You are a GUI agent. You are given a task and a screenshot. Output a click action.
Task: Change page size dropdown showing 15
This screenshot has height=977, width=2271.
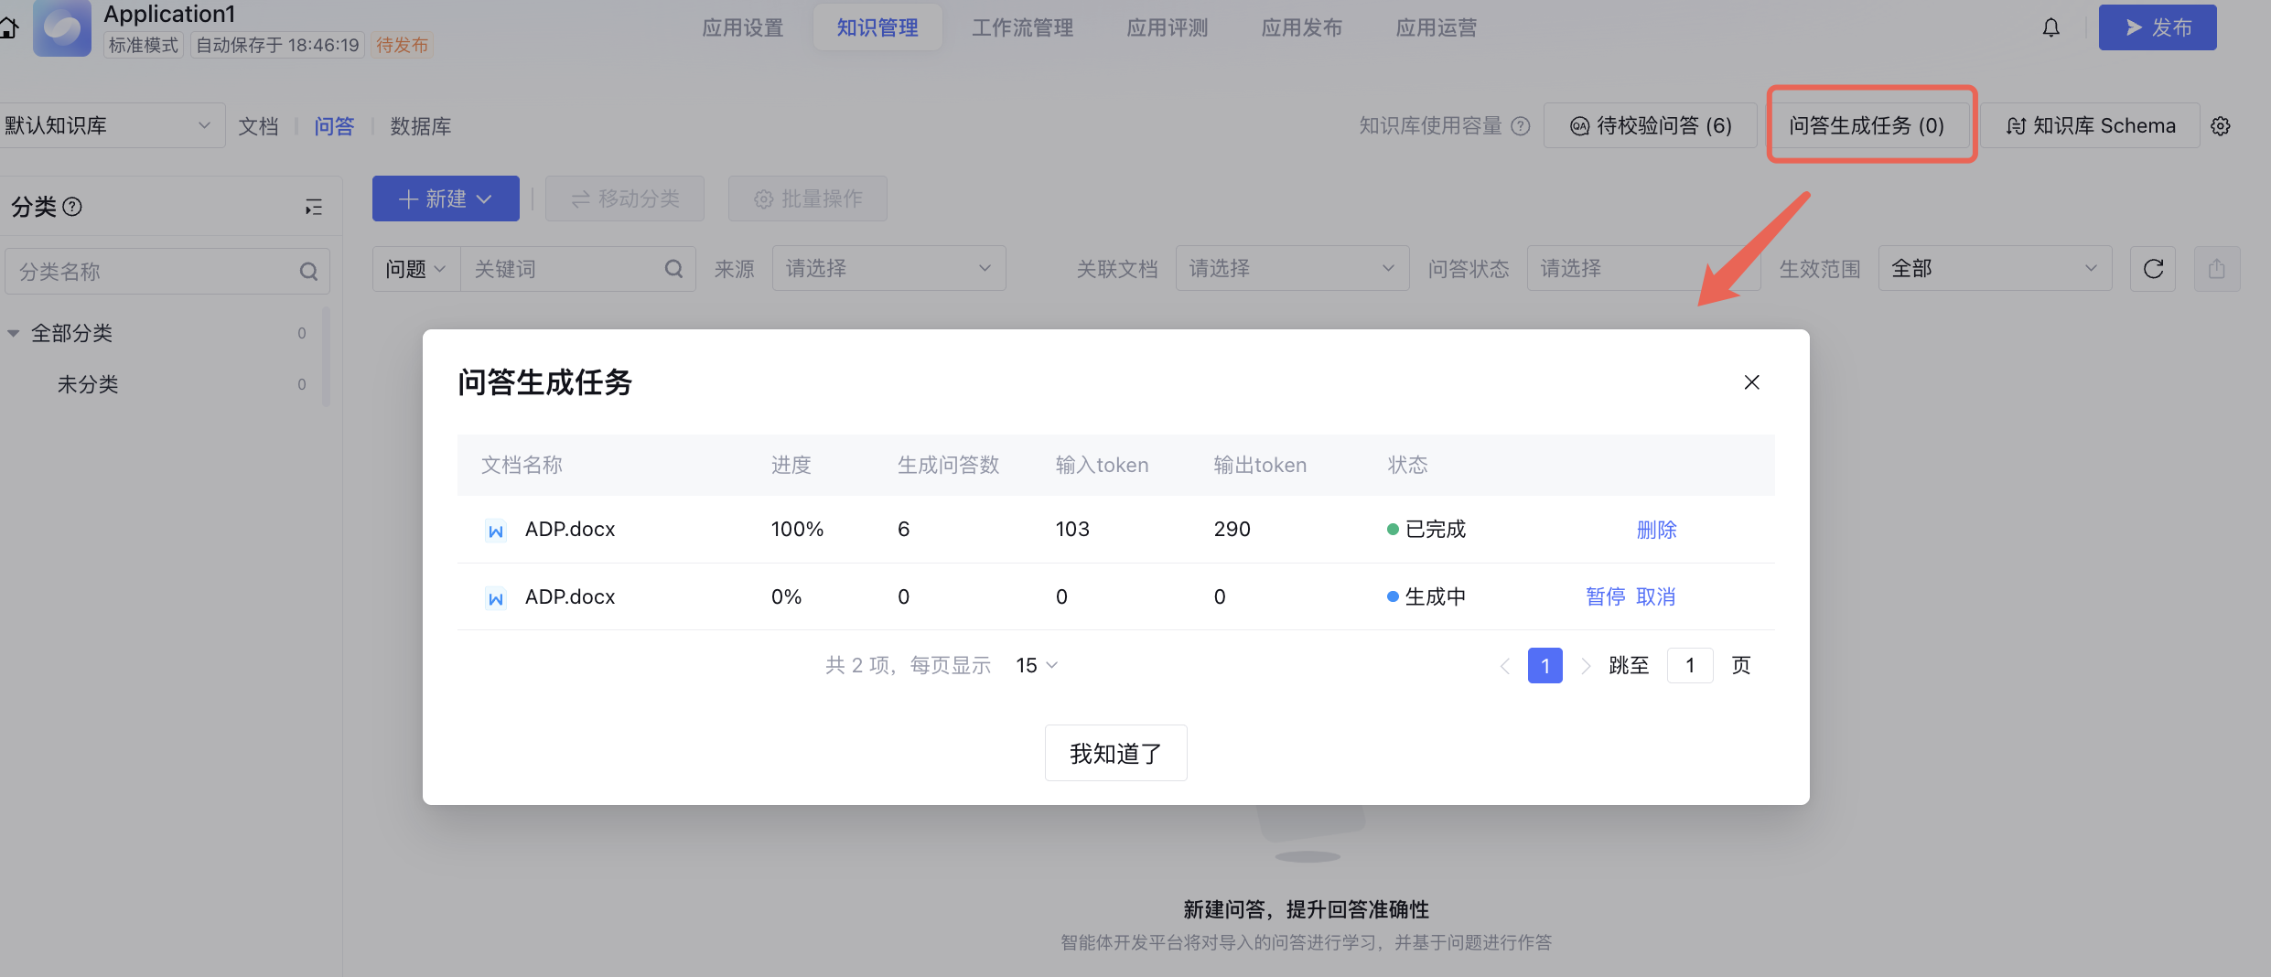(1036, 666)
